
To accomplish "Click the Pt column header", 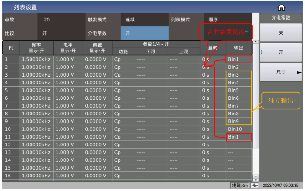I will pyautogui.click(x=11, y=48).
